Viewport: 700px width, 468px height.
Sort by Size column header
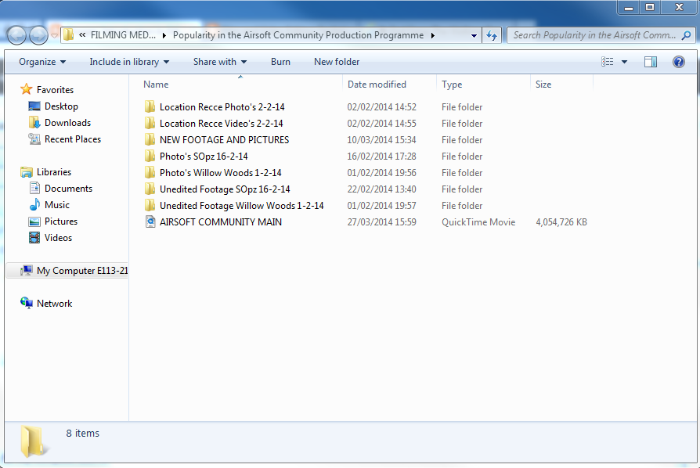[x=543, y=85]
